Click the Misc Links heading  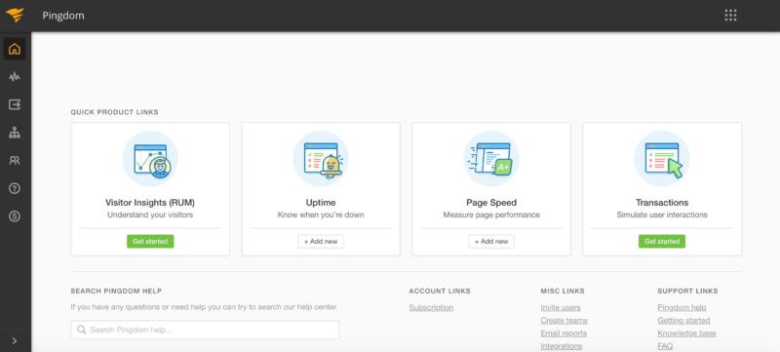(563, 291)
